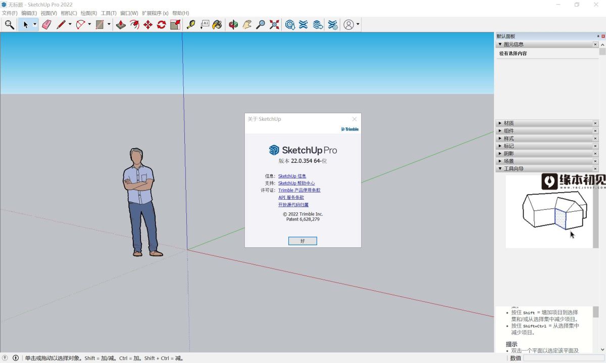The width and height of the screenshot is (606, 363).
Task: Click the info icon in status bar
Action: [x=15, y=358]
